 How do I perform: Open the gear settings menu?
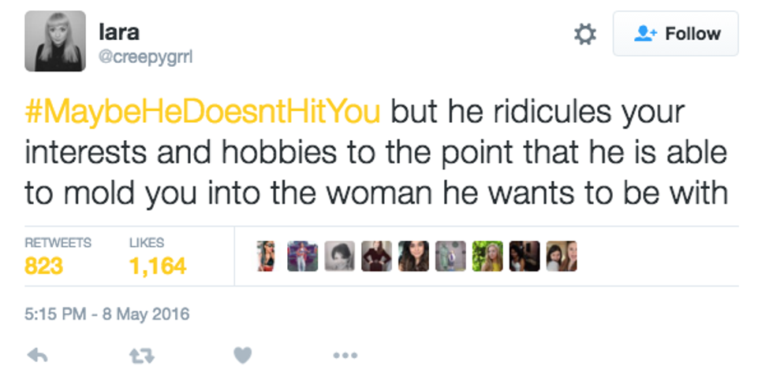pyautogui.click(x=584, y=34)
